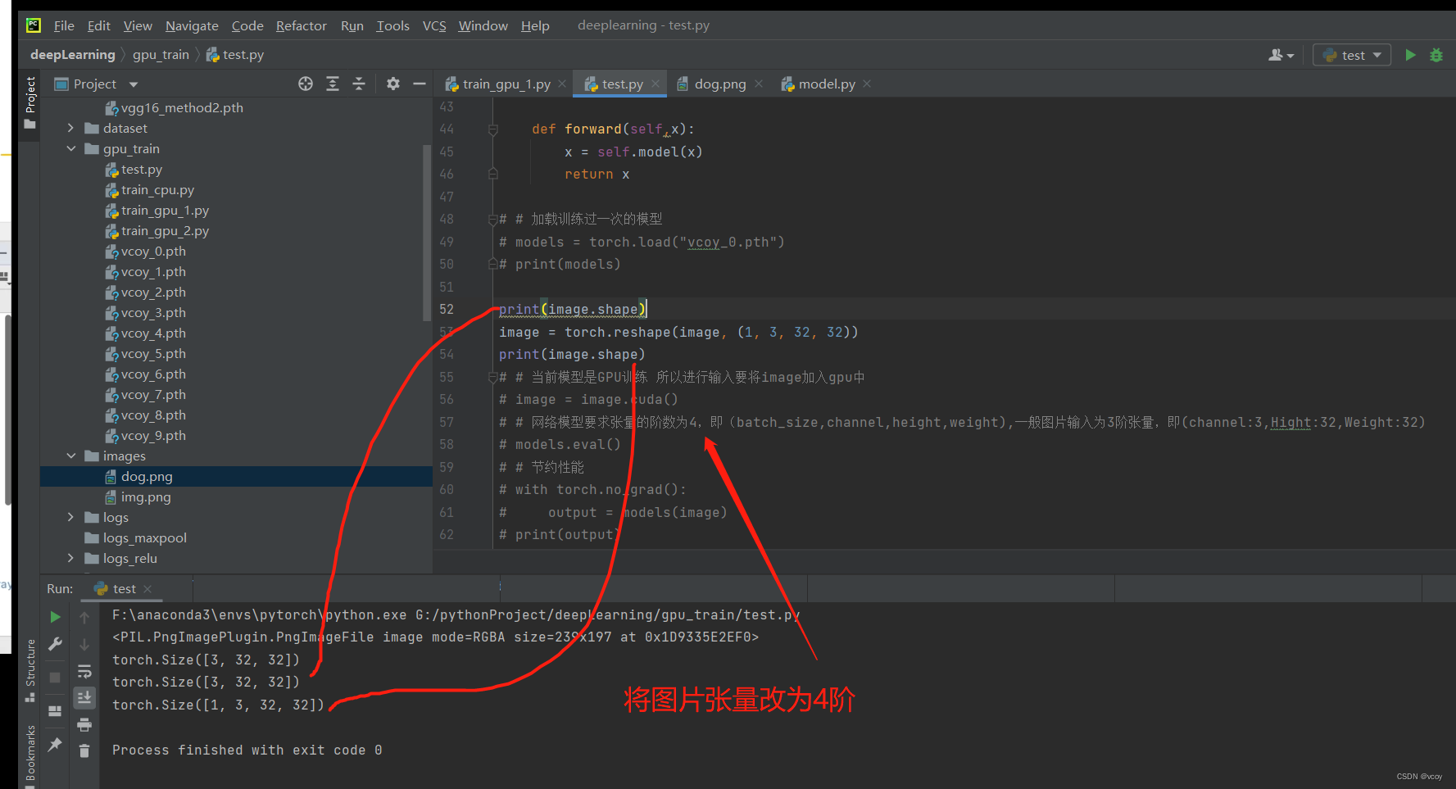Click deepLearning breadcrumb in navigation bar
This screenshot has width=1456, height=789.
73,55
